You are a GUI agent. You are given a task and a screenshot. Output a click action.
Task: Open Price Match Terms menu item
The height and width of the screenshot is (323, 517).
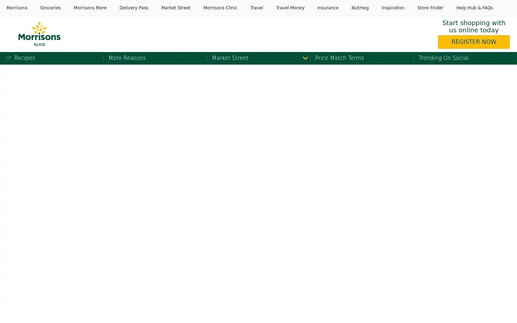pos(340,58)
